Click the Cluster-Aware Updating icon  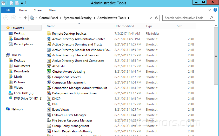coord(49,72)
